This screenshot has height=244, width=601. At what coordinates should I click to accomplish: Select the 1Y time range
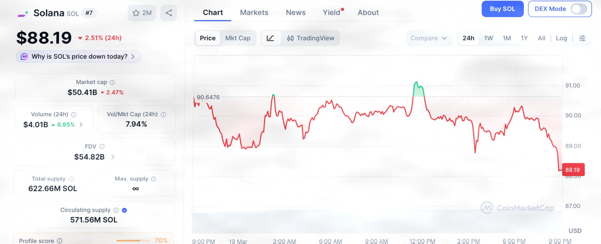(524, 38)
